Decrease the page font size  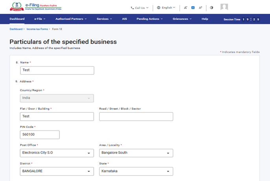coord(185,7)
